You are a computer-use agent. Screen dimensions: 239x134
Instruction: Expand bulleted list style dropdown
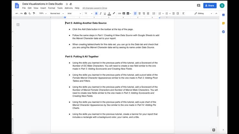[170, 14]
